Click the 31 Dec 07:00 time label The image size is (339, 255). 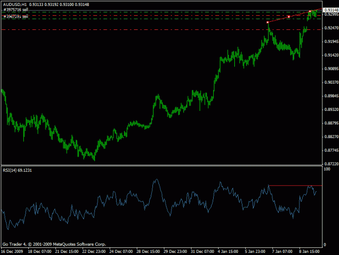[x=202, y=252]
